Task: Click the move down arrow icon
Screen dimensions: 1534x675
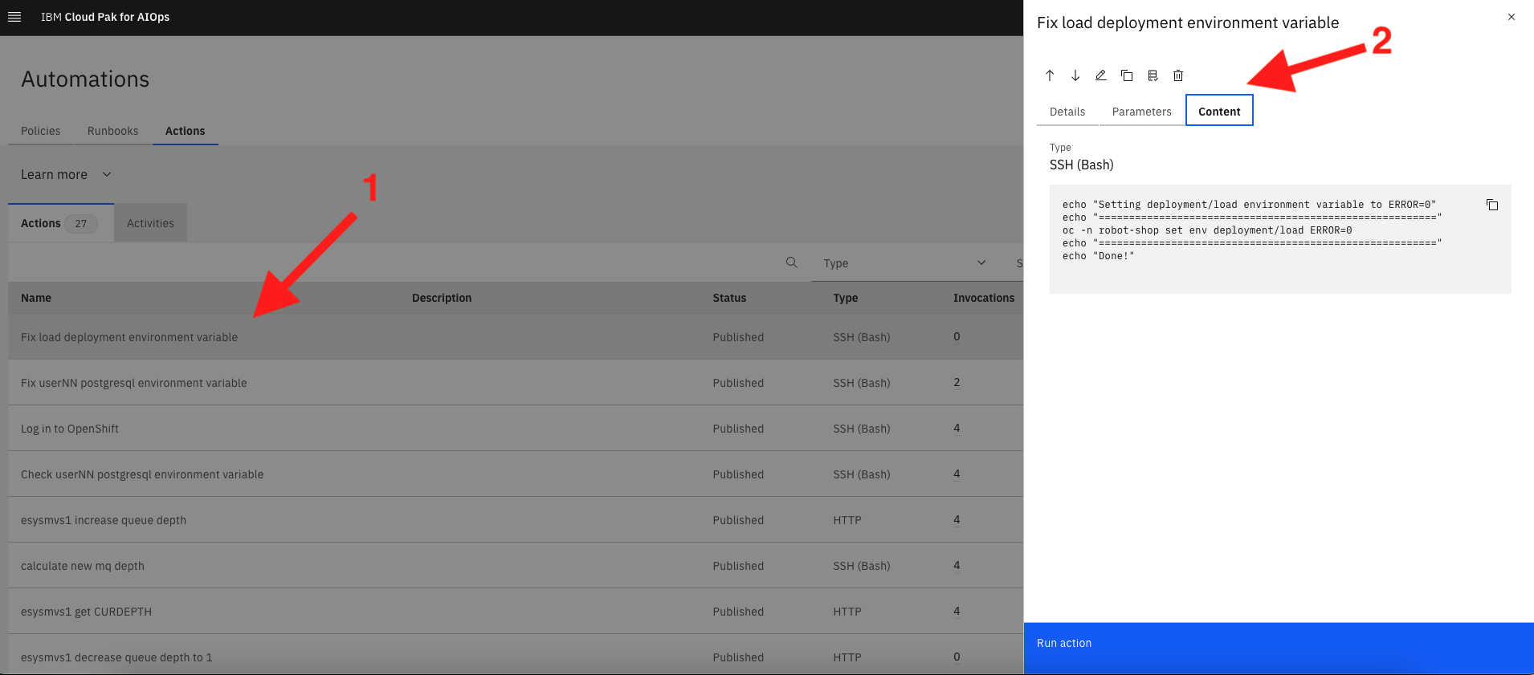Action: pos(1075,75)
